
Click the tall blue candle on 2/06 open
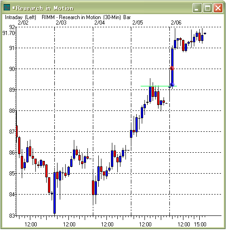click(x=172, y=68)
